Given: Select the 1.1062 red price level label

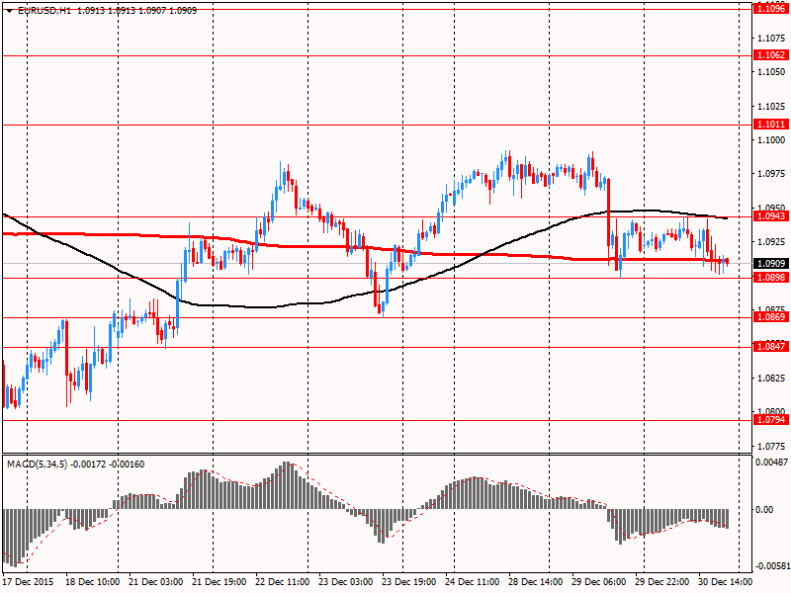Looking at the screenshot, I should (x=771, y=55).
